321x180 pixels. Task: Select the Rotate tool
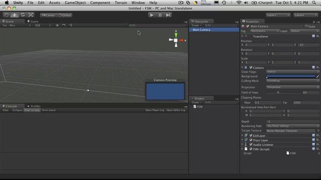[23, 15]
